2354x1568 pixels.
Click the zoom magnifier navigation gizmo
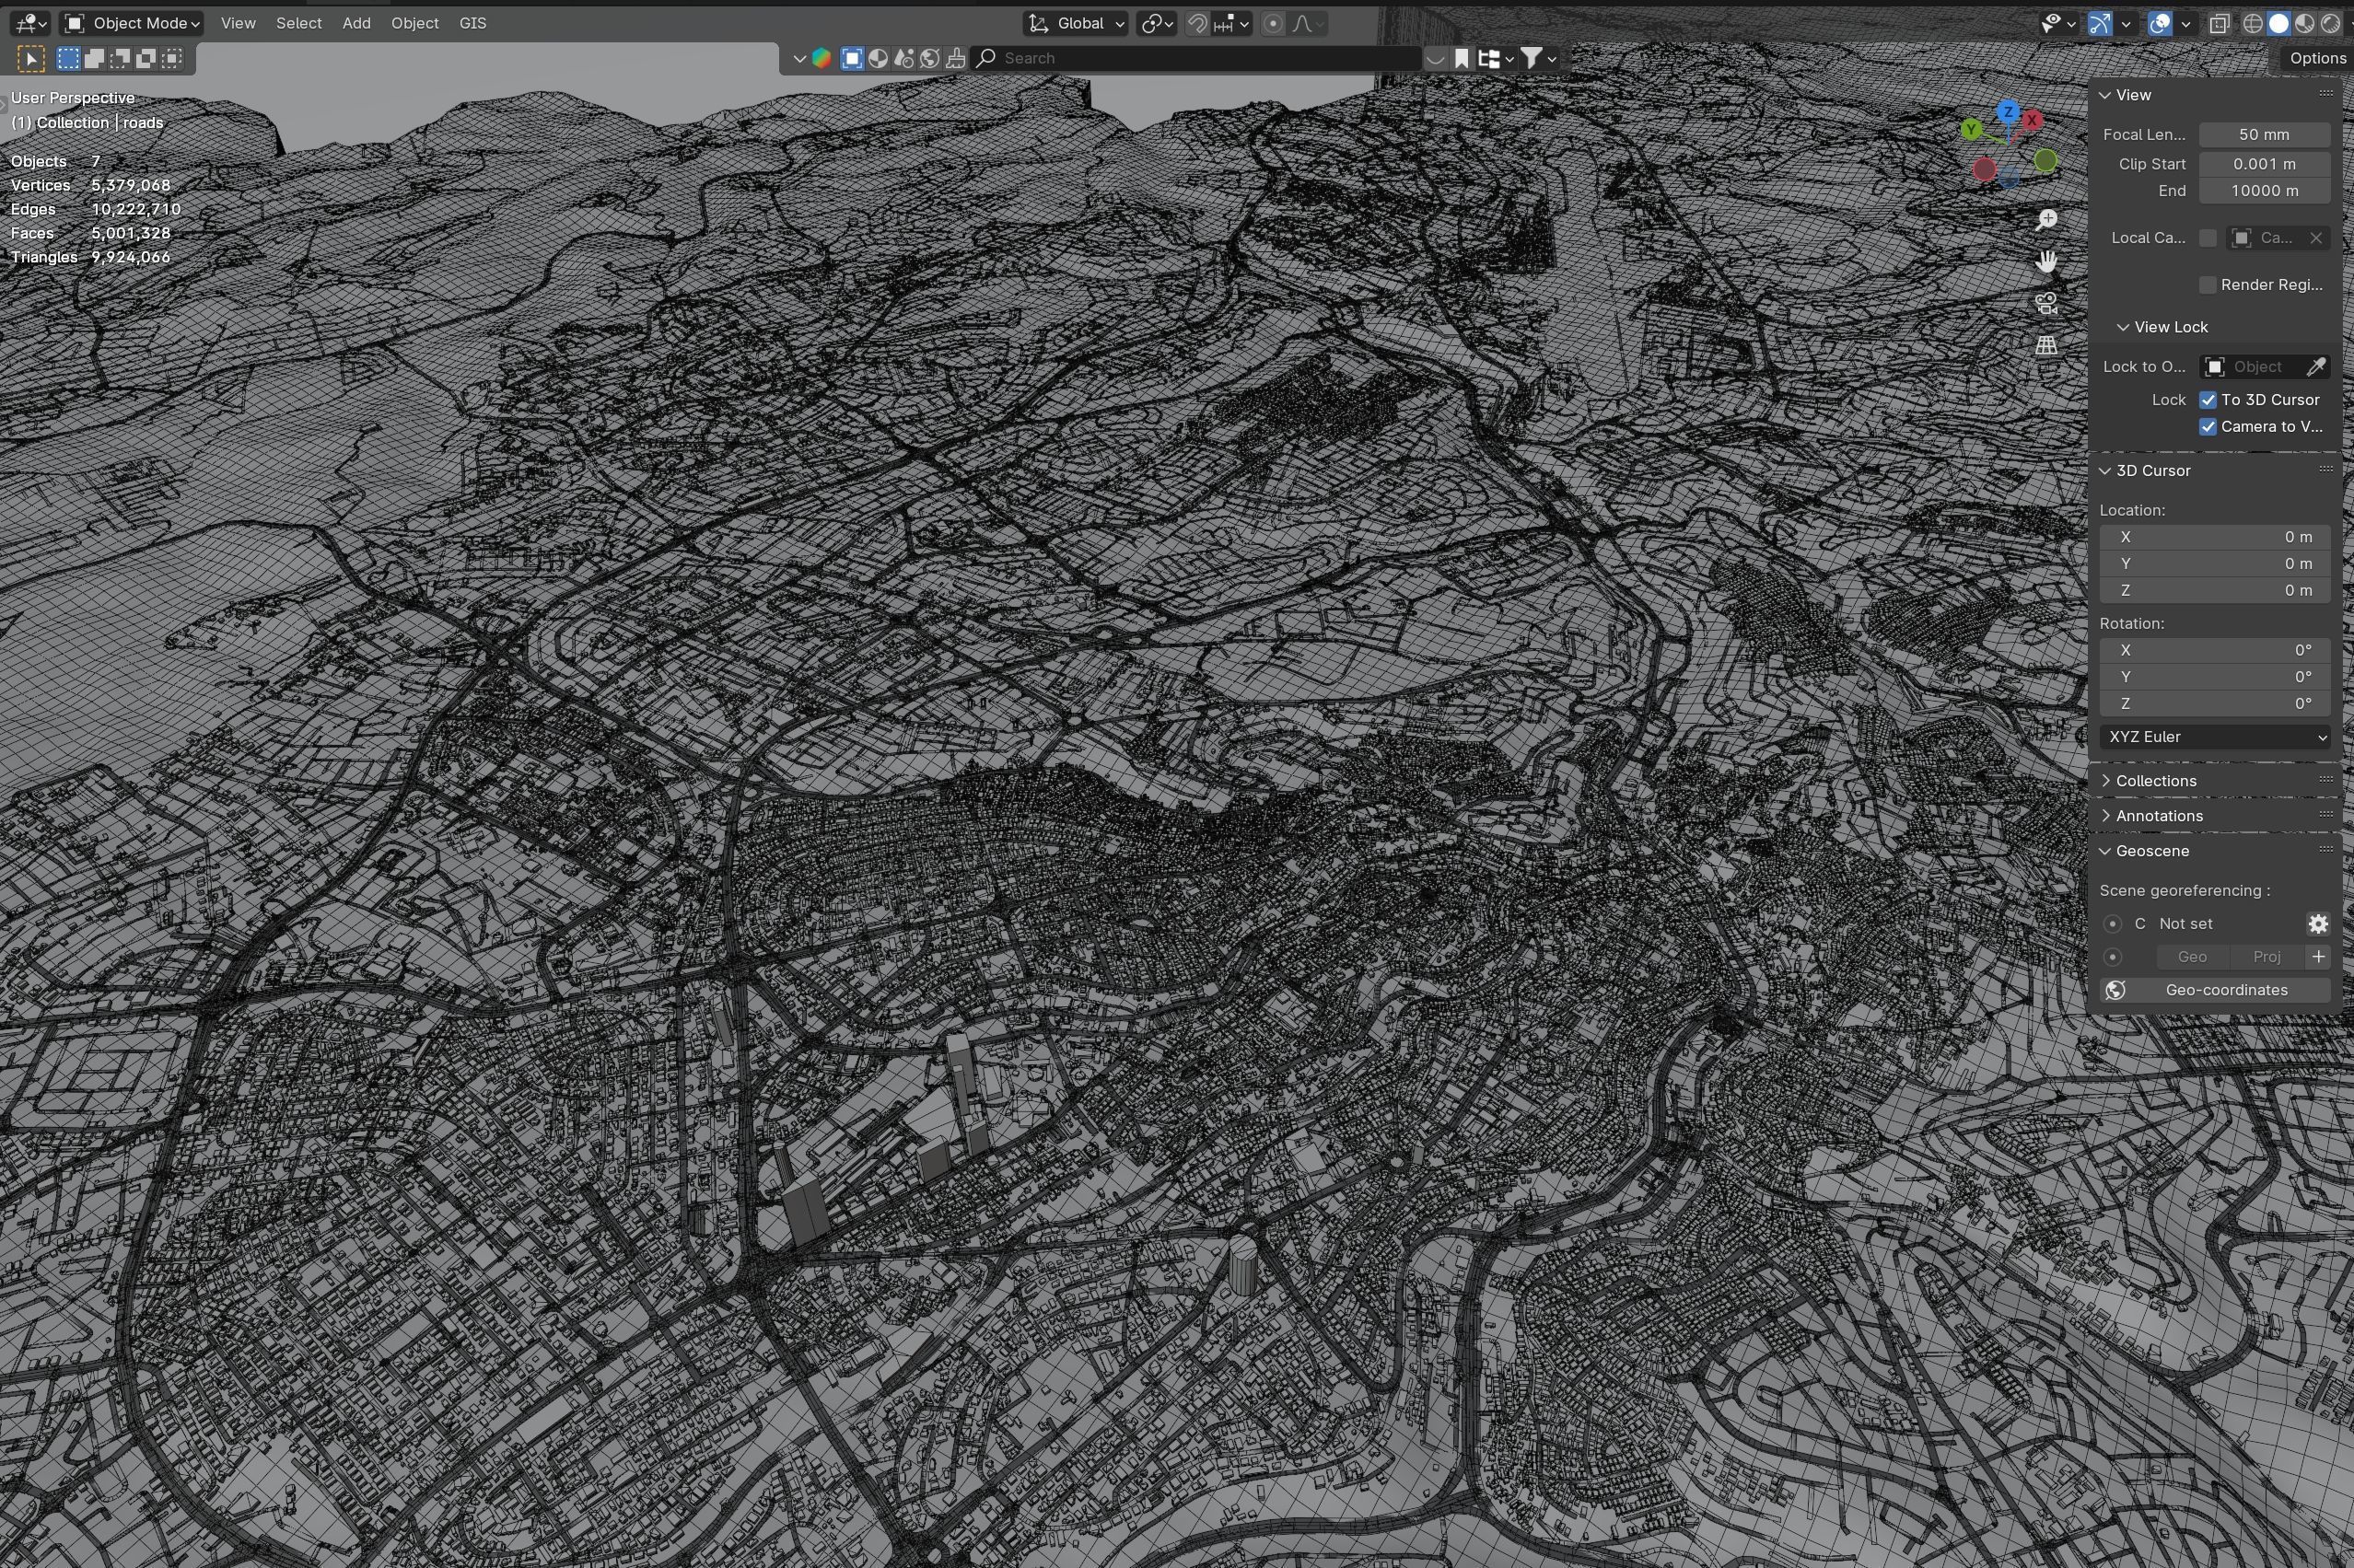(x=2046, y=220)
